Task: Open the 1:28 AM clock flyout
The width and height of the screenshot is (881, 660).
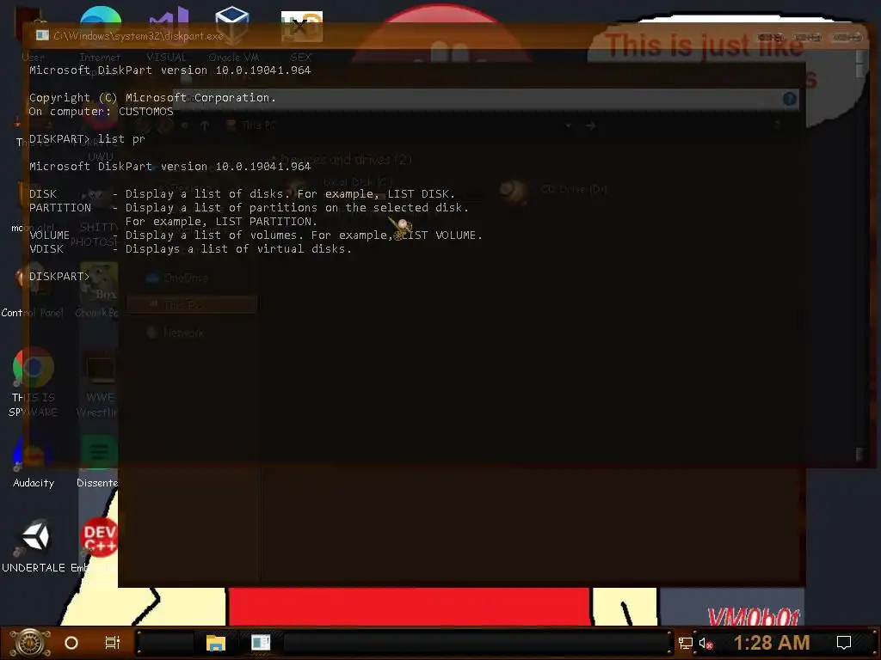Action: point(772,643)
